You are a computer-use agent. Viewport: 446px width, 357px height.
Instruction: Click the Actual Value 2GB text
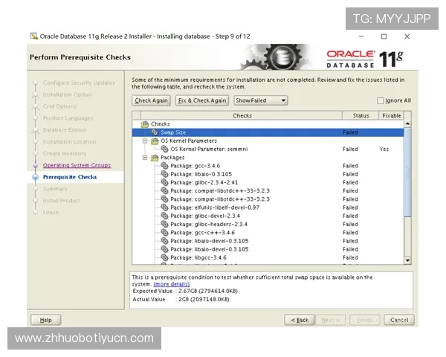(181, 299)
